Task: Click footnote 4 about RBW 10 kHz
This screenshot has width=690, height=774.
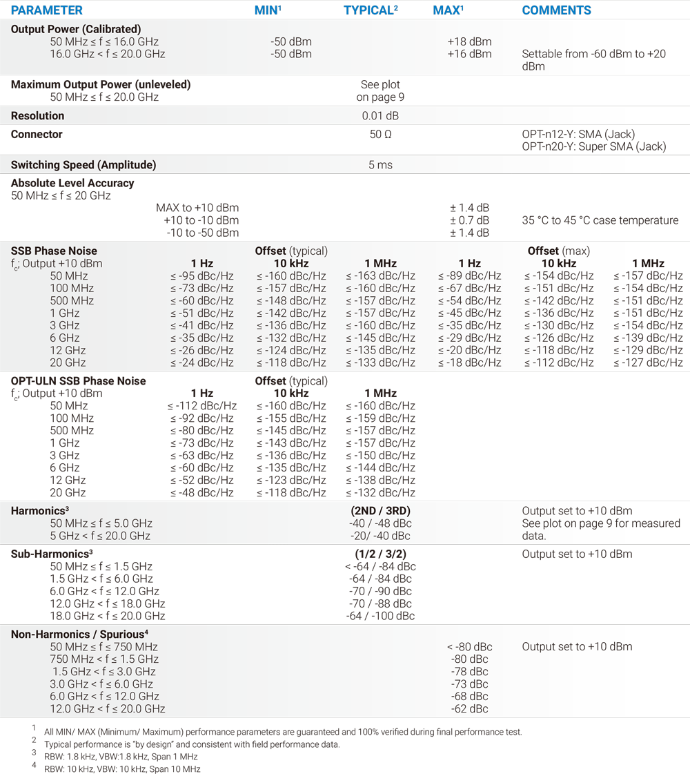Action: click(x=122, y=768)
